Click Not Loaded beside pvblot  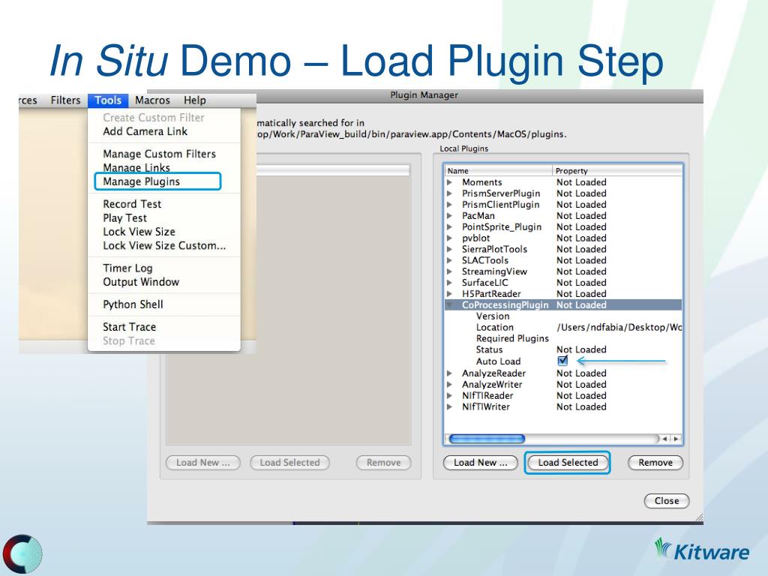[x=581, y=238]
